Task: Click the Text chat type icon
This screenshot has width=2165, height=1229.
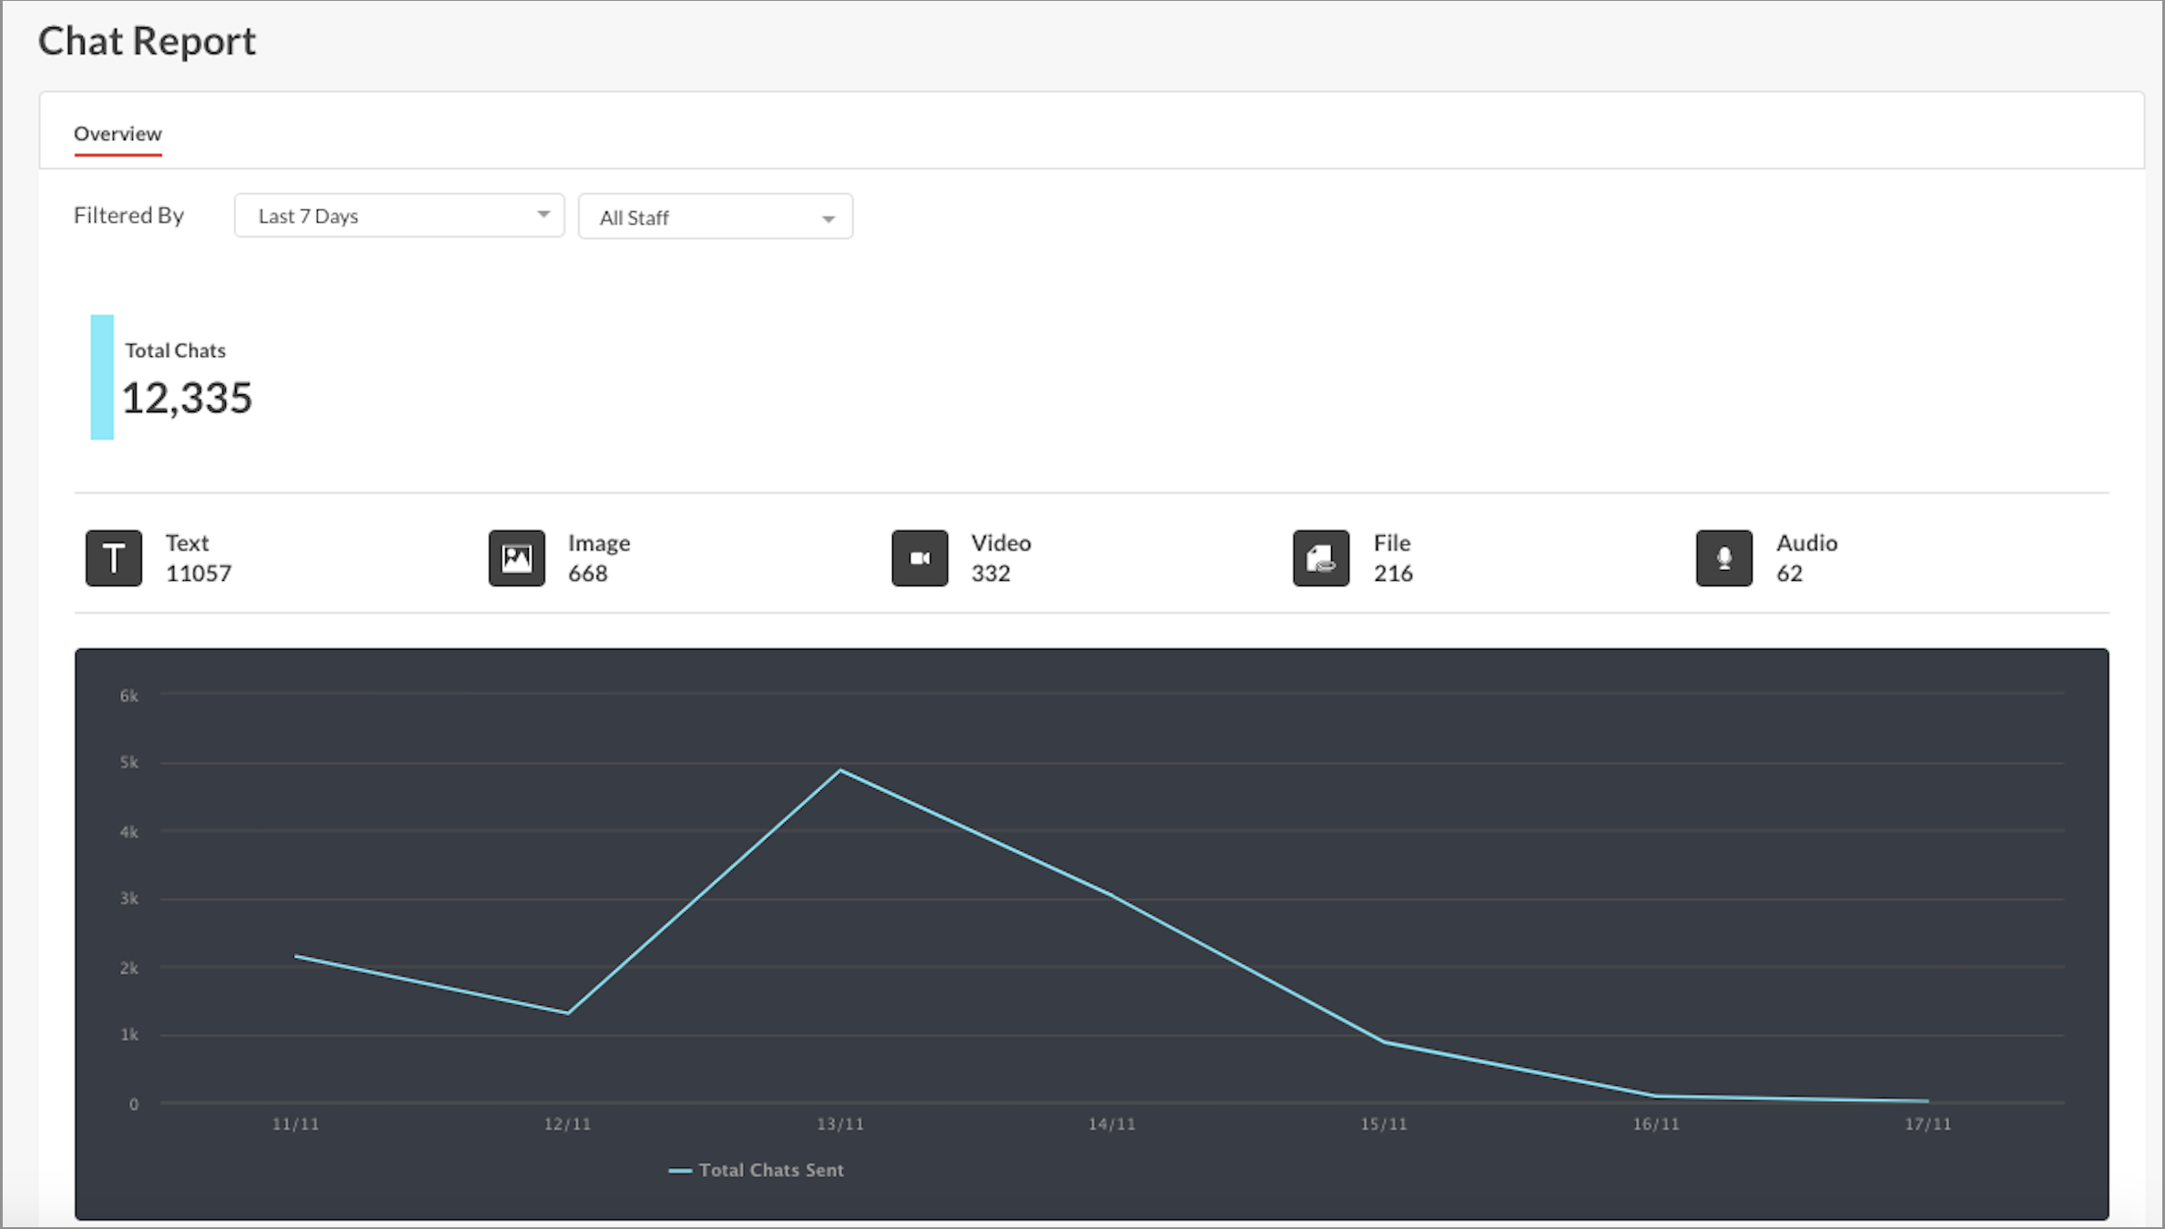Action: 114,558
